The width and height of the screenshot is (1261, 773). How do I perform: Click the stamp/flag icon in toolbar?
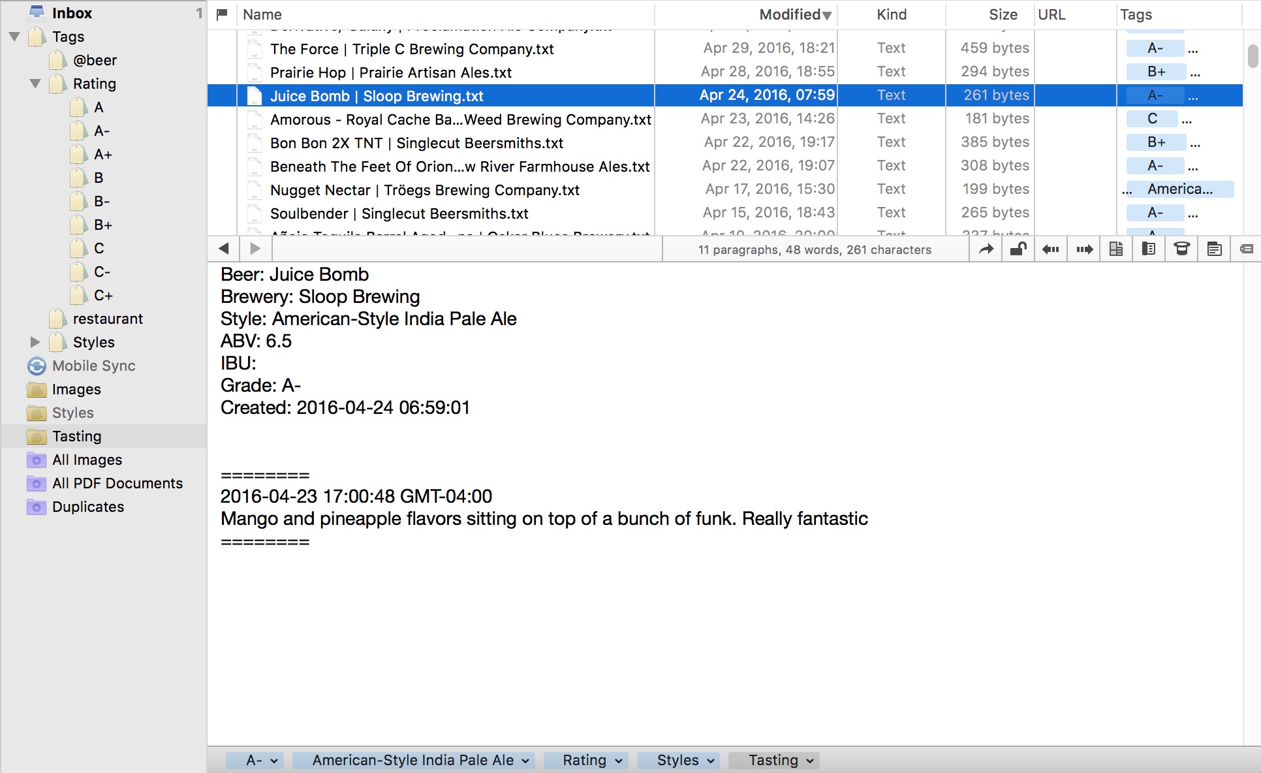(1180, 249)
